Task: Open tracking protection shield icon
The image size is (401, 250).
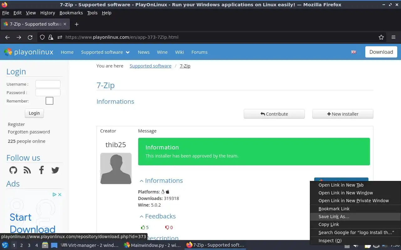Action: tap(42, 37)
